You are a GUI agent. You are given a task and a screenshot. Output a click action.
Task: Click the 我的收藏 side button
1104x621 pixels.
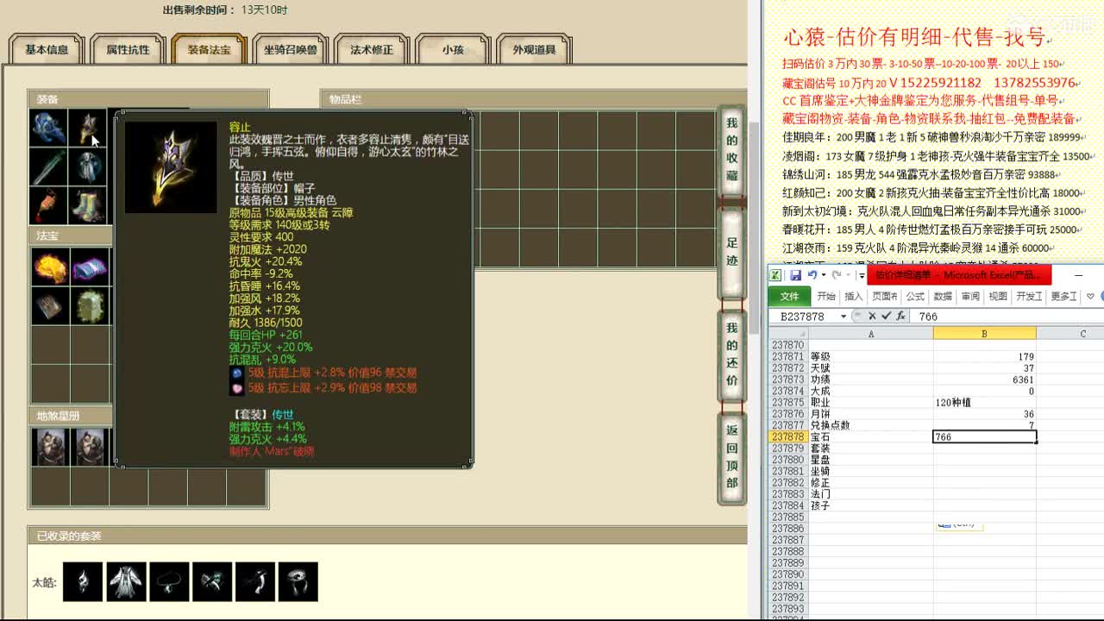coord(731,151)
